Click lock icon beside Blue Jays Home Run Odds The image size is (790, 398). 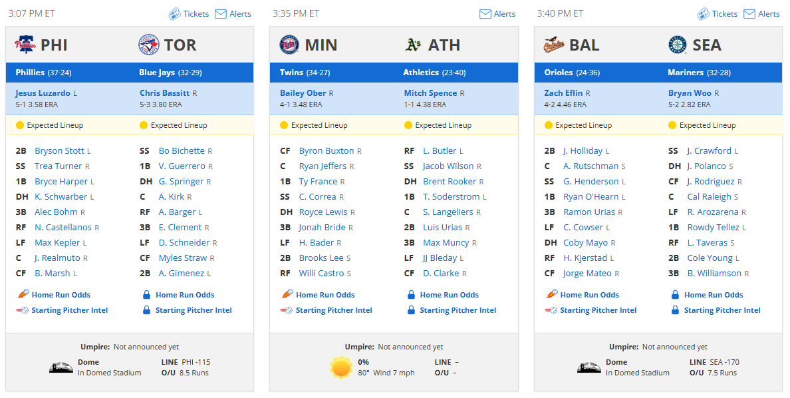(x=146, y=295)
